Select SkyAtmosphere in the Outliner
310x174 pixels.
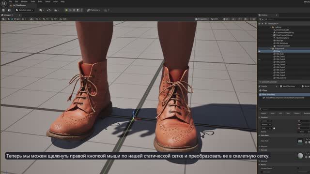click(282, 38)
